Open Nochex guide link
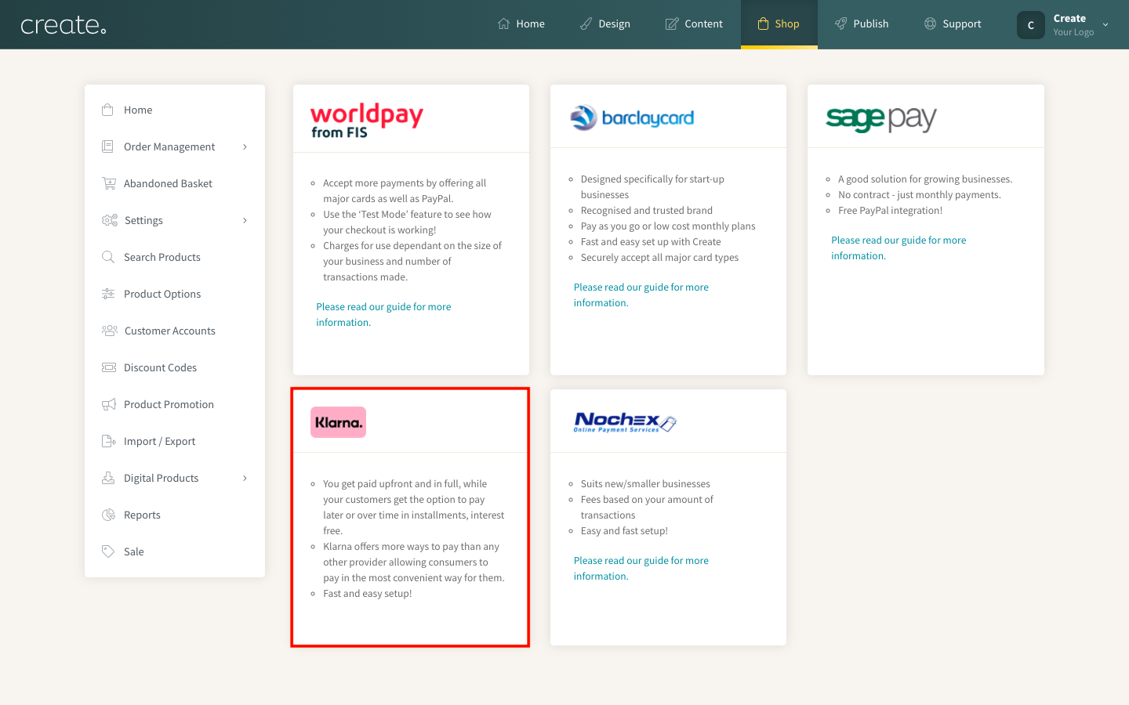The image size is (1129, 705). (x=641, y=568)
